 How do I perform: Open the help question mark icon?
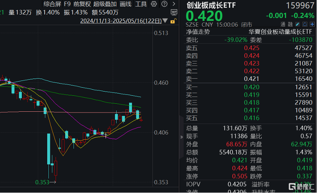165,4
